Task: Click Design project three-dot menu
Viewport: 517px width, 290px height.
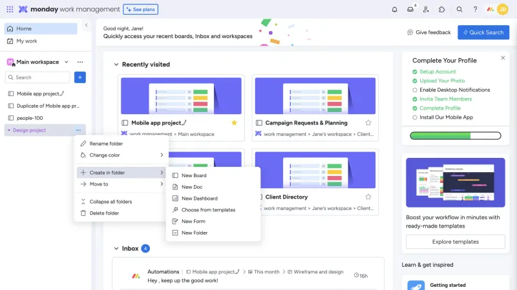Action: point(78,130)
